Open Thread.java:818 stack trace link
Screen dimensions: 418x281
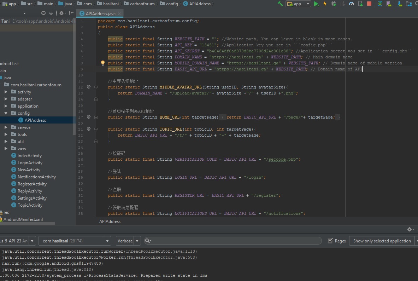pos(72,270)
